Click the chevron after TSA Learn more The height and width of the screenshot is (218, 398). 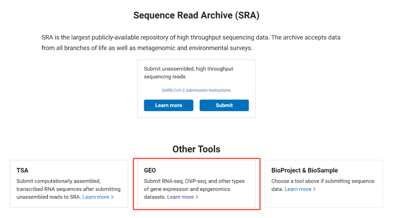click(112, 197)
